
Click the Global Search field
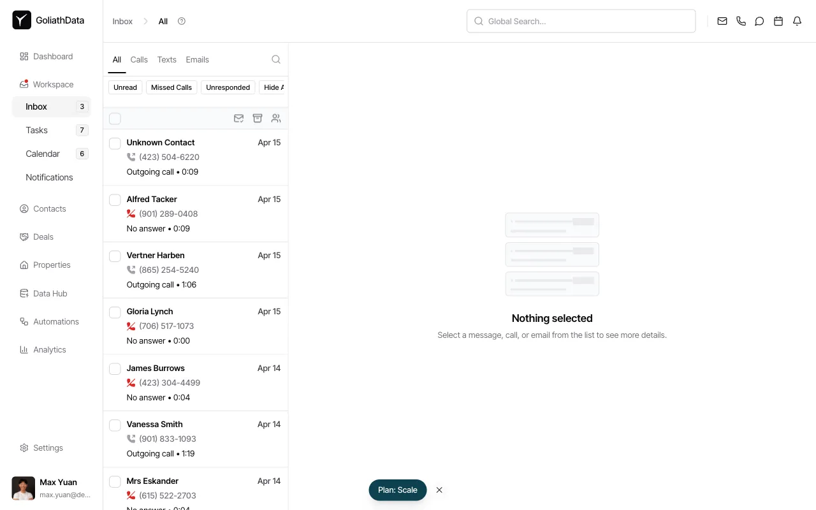(x=580, y=21)
